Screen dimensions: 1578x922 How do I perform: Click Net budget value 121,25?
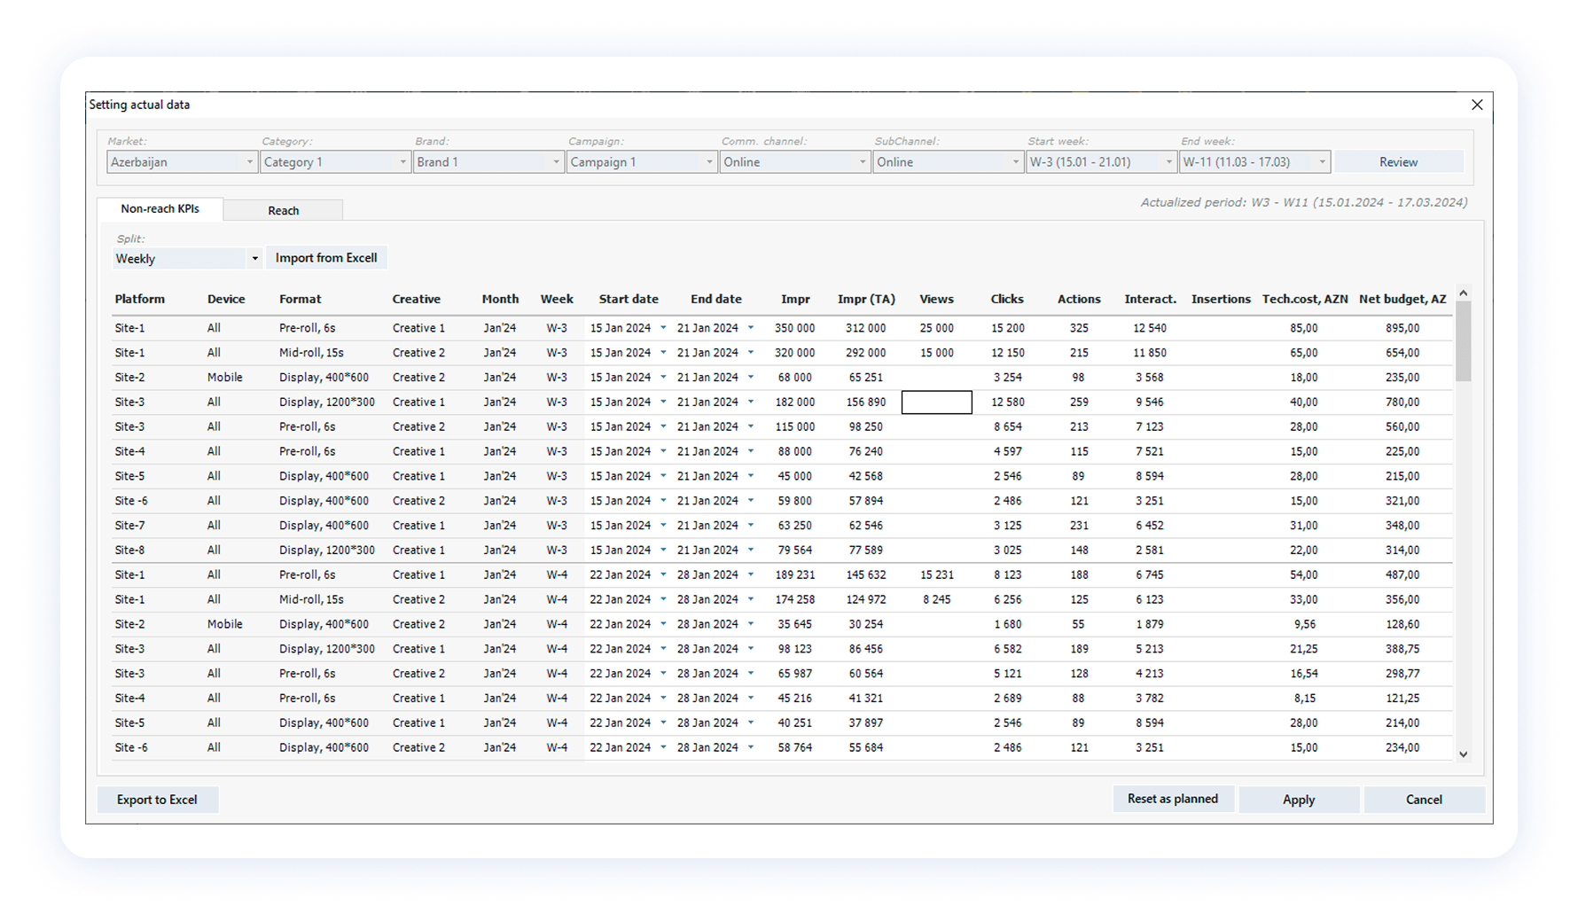click(x=1402, y=699)
